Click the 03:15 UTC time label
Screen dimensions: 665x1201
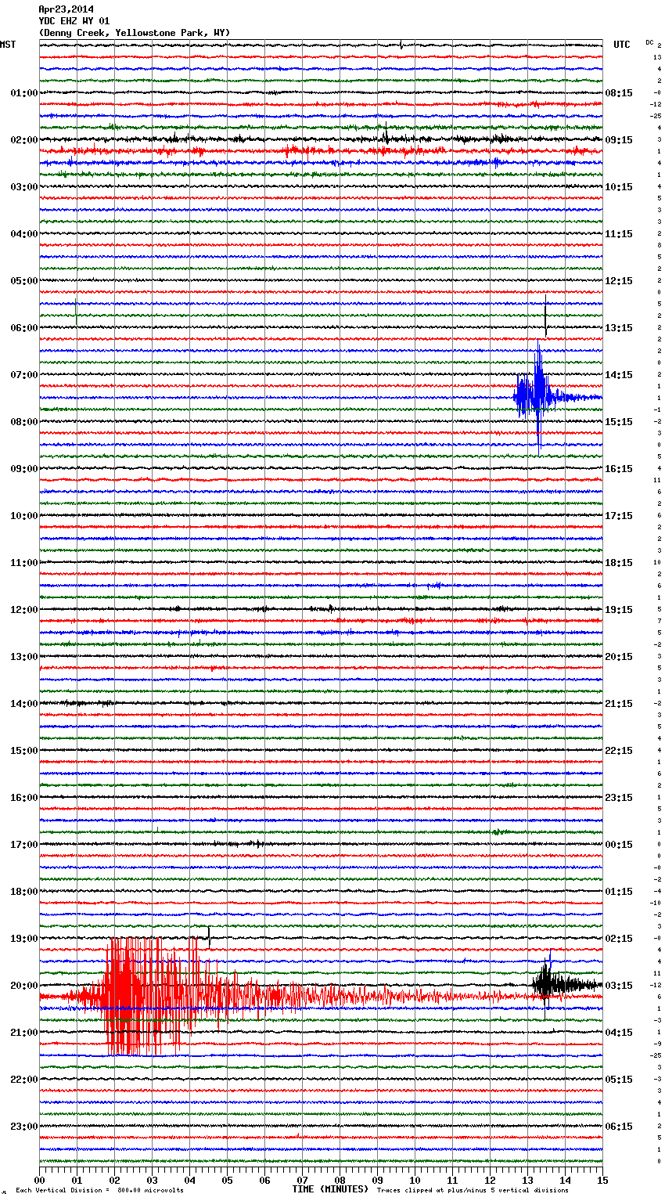pos(619,986)
